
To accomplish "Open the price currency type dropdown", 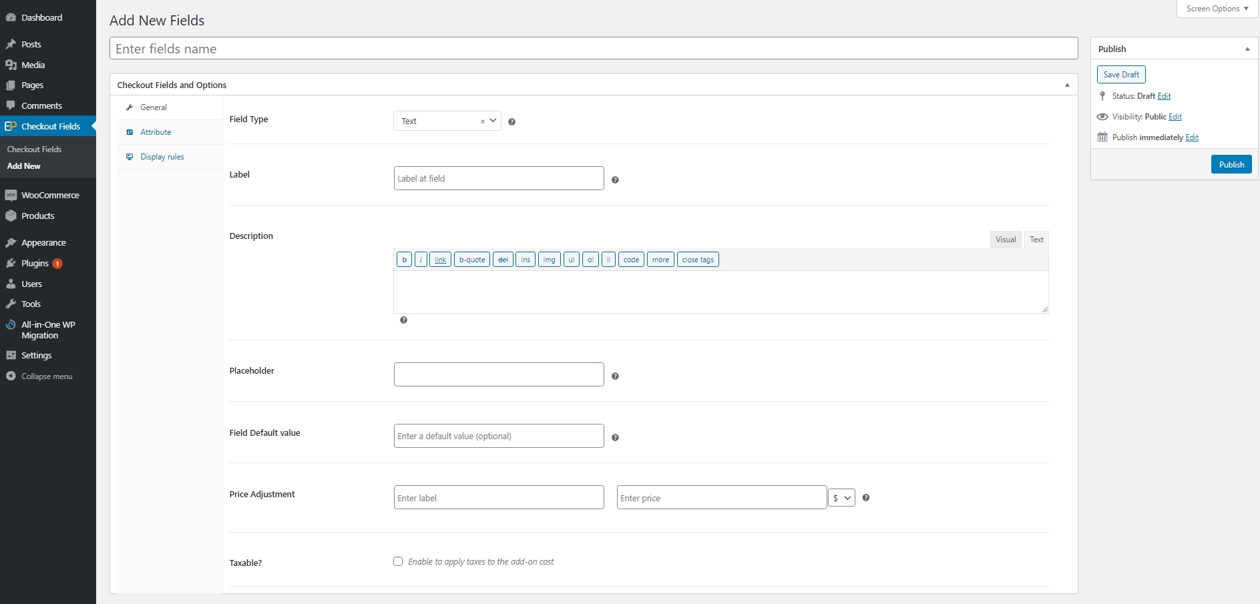I will 841,498.
